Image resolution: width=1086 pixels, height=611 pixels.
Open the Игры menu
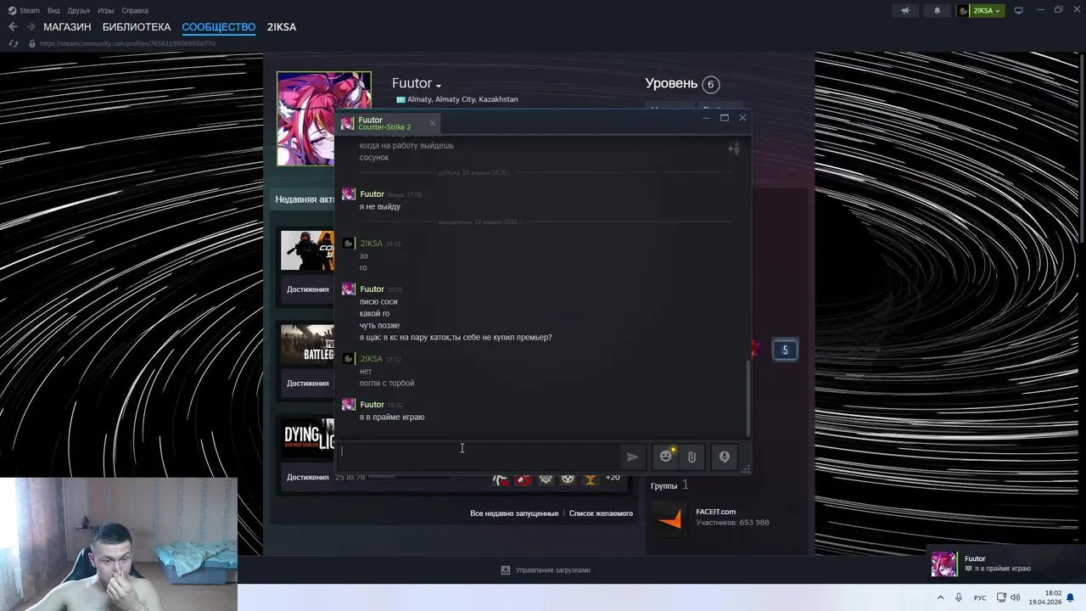[x=105, y=11]
